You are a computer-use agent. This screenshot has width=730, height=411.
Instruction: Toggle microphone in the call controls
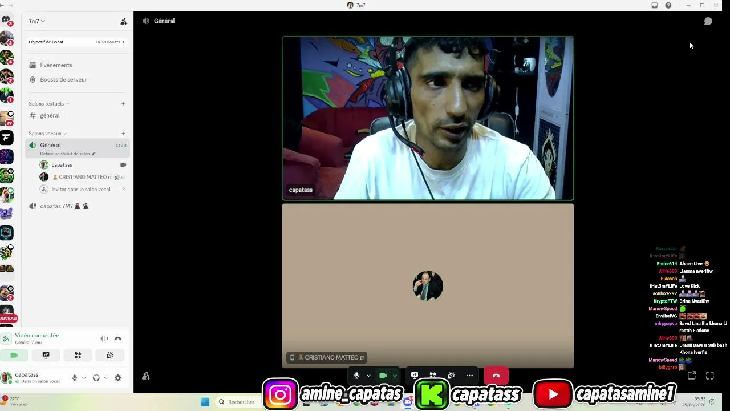[x=356, y=376]
